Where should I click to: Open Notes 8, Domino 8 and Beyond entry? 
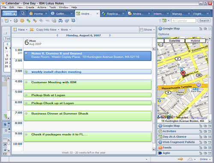87,56
